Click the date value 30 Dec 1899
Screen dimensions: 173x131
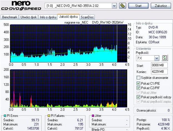click(x=157, y=37)
